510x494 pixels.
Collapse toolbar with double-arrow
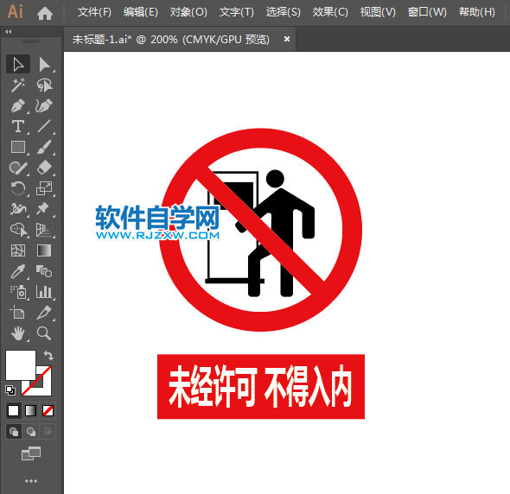tap(9, 32)
